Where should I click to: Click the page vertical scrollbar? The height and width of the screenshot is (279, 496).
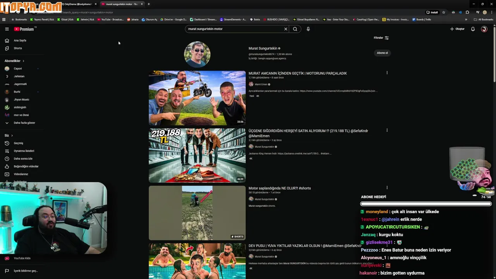pos(494,54)
